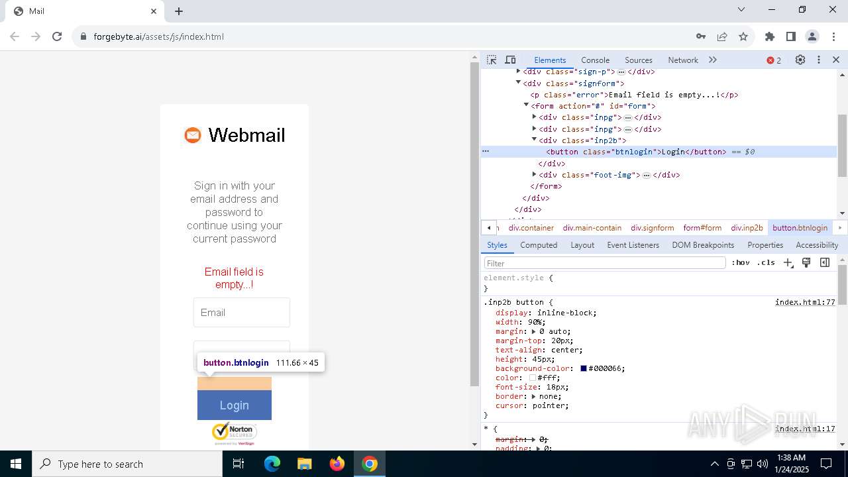Open DevTools settings gear
The width and height of the screenshot is (848, 477).
800,60
